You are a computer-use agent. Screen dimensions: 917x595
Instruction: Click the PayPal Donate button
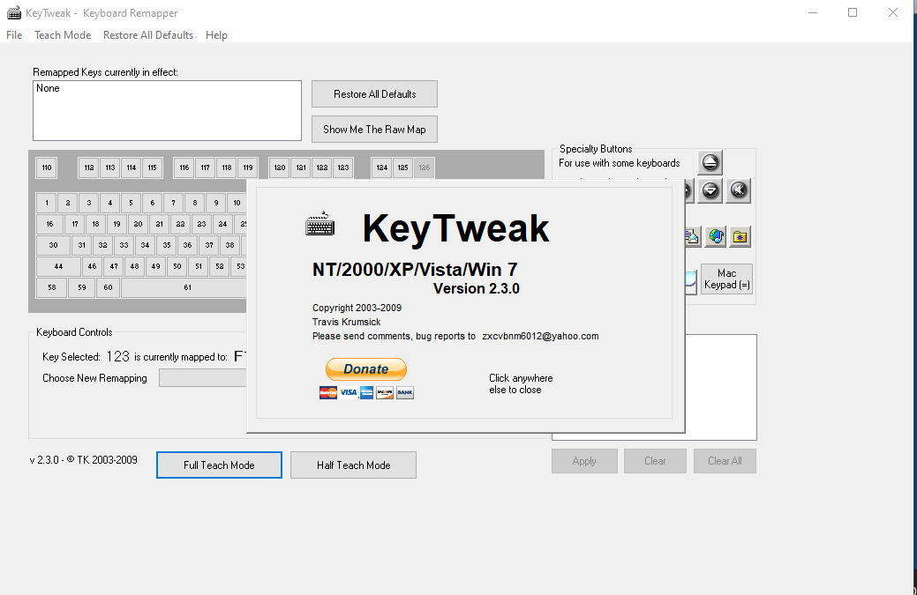point(365,369)
